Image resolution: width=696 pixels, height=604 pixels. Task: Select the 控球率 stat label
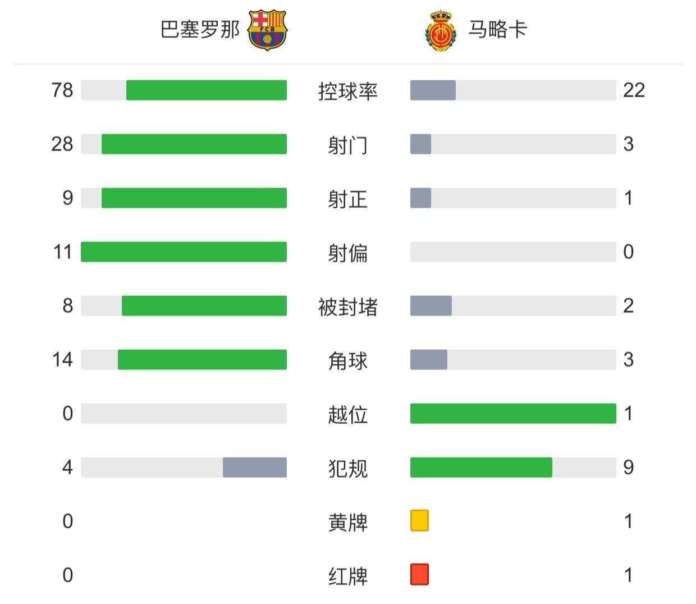pyautogui.click(x=348, y=91)
